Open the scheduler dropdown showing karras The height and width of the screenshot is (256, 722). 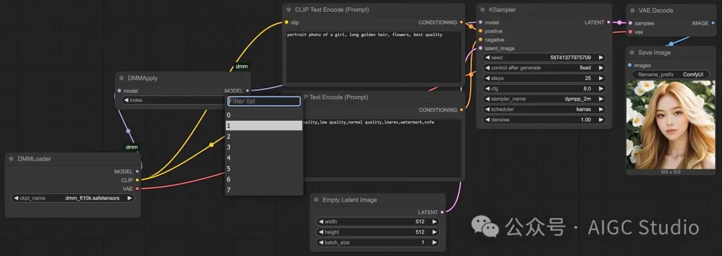point(544,109)
